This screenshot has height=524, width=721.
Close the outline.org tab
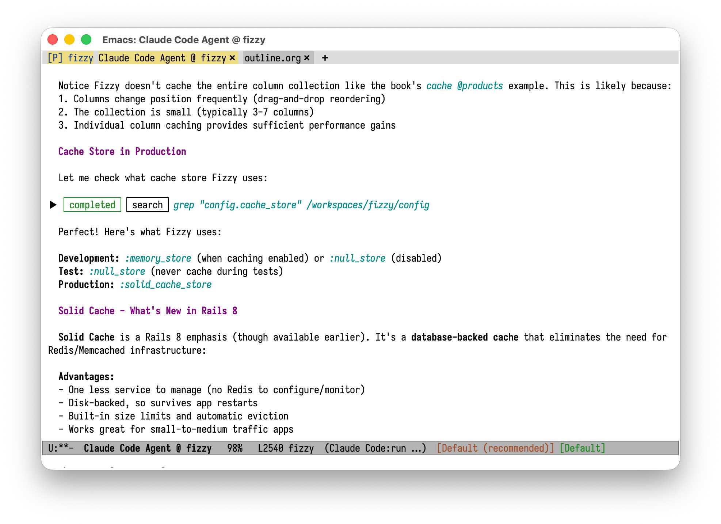point(306,58)
